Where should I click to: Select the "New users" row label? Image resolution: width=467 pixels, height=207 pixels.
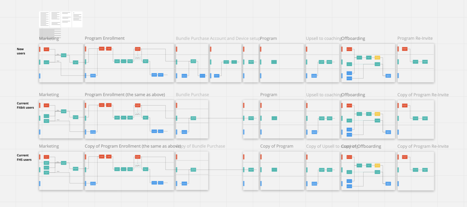(x=21, y=51)
